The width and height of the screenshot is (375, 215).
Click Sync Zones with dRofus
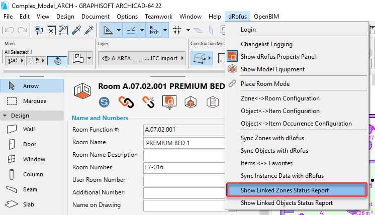(x=272, y=138)
